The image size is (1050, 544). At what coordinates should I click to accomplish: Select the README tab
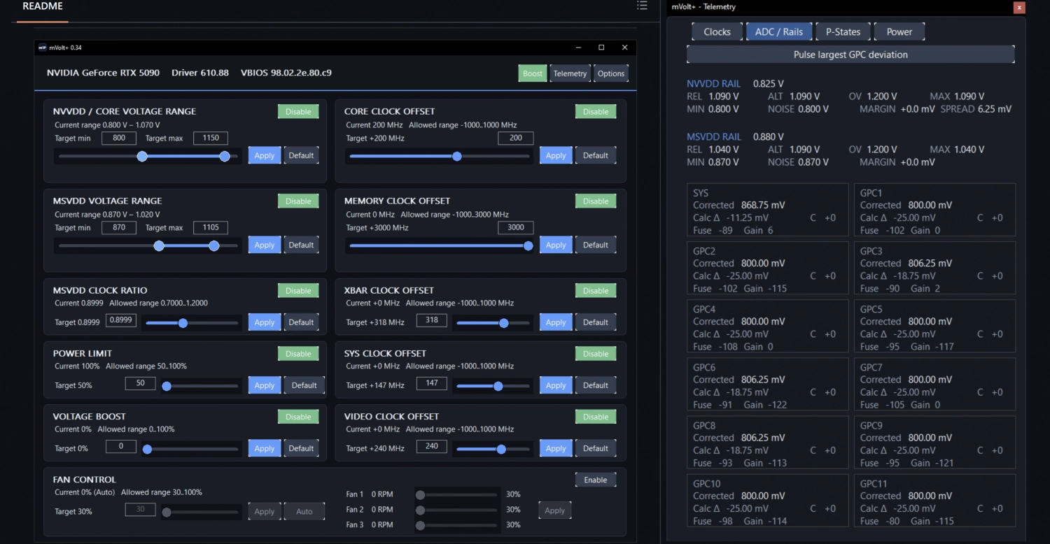point(43,6)
